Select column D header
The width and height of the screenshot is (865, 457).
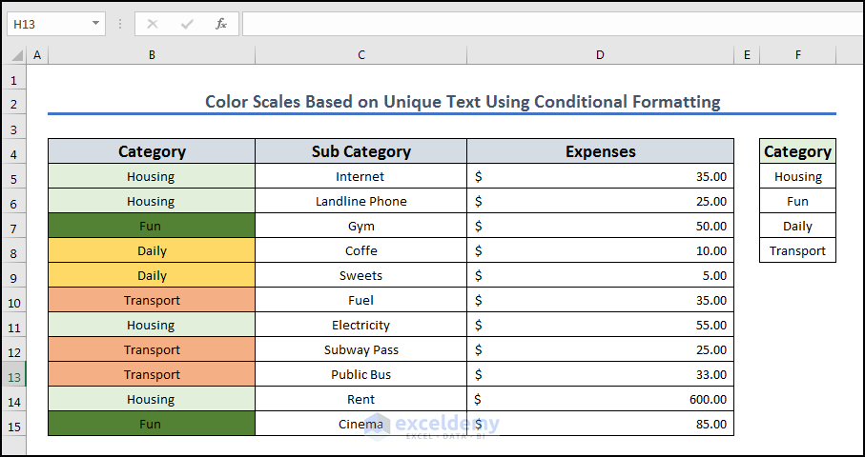coord(600,56)
